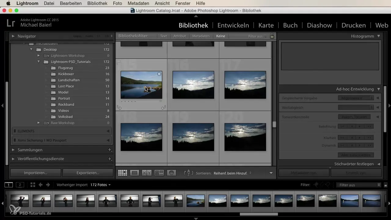Open the toolbar content dropdown triangle
Image resolution: width=391 pixels, height=220 pixels.
tap(271, 173)
